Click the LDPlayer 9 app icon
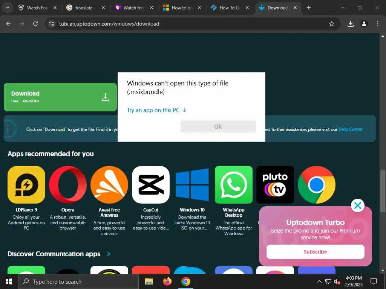This screenshot has height=289, width=386. pyautogui.click(x=26, y=184)
